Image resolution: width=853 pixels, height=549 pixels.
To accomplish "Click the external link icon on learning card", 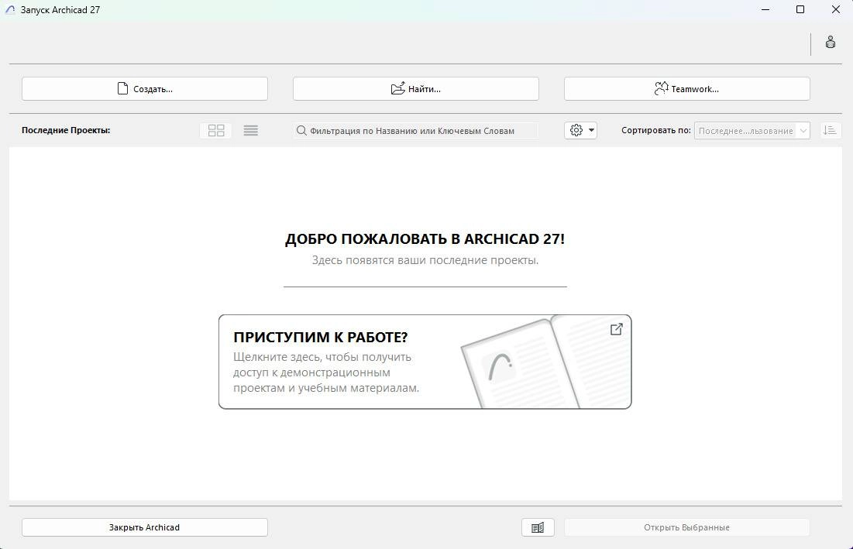I will 617,329.
